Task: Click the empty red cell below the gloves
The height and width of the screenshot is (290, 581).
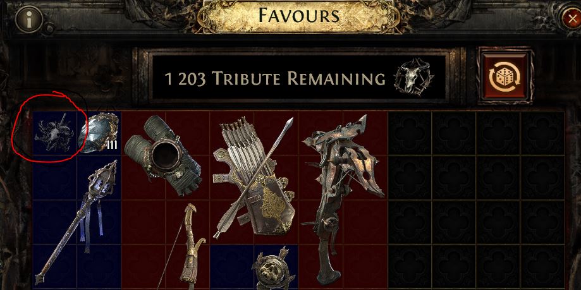Action: 143,222
